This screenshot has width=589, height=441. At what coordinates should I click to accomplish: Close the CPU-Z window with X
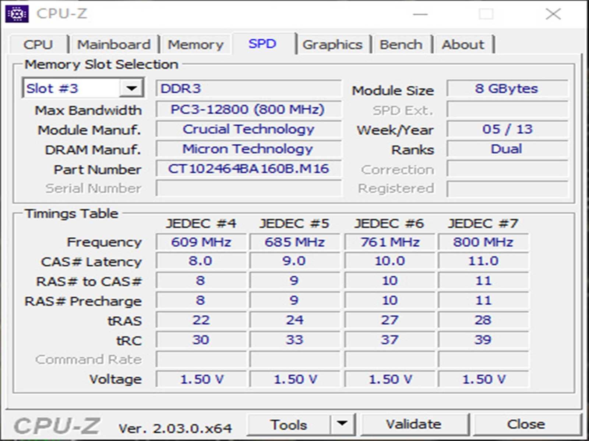(553, 14)
